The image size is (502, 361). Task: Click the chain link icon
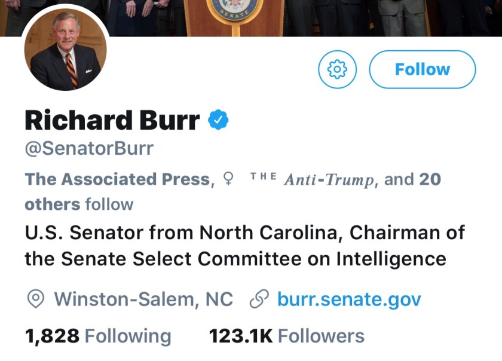259,299
